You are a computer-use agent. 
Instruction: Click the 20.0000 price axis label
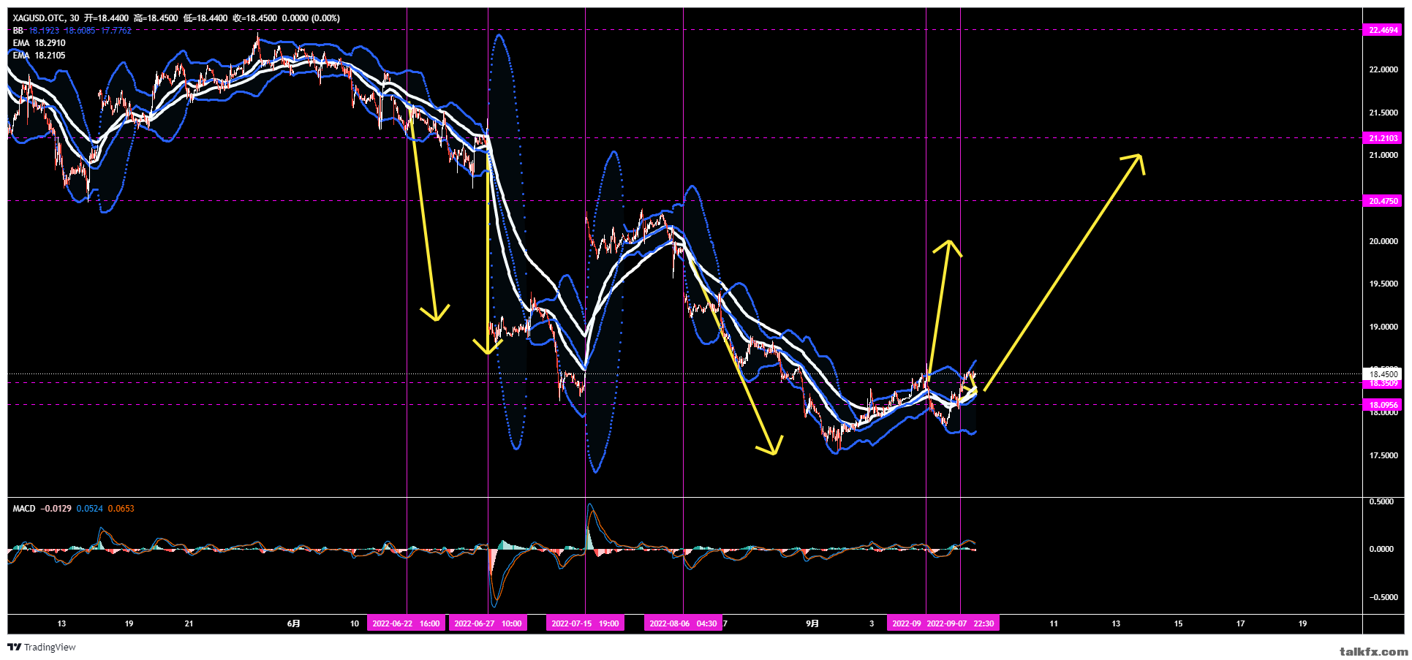coord(1383,241)
